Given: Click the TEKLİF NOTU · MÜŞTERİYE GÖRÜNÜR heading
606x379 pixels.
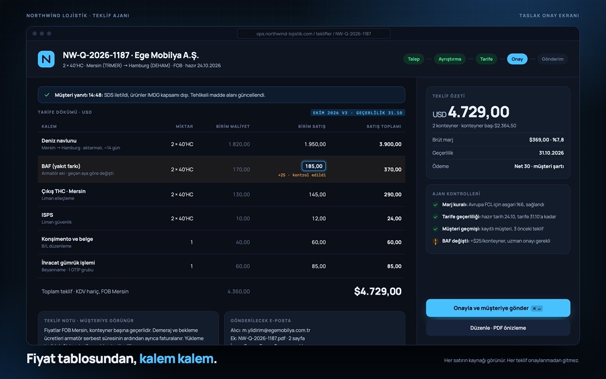Looking at the screenshot, I should click(89, 321).
